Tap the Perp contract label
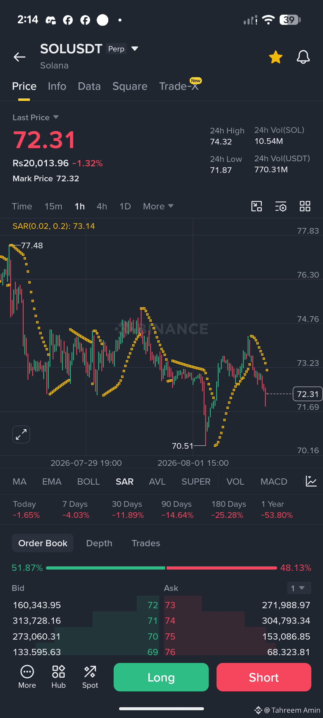The width and height of the screenshot is (323, 718). coord(116,49)
